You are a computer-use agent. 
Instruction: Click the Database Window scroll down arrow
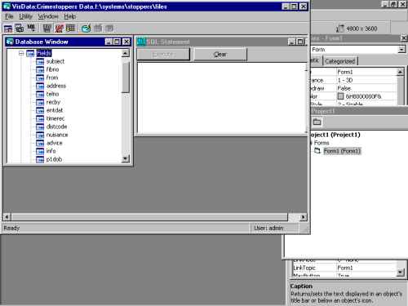click(x=125, y=158)
